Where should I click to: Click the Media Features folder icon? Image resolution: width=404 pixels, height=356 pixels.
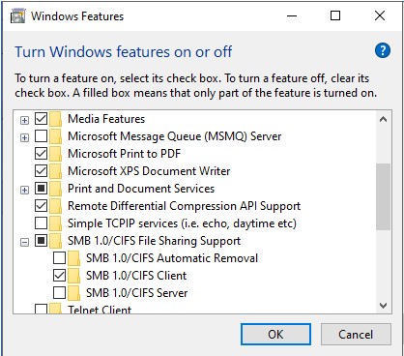coord(55,119)
